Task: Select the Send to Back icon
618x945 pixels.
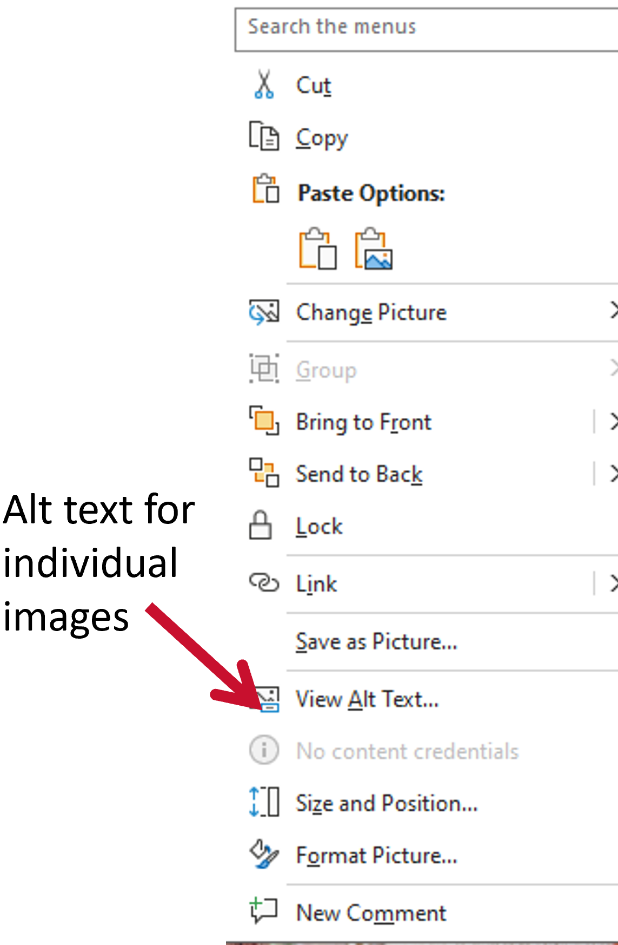Action: point(263,474)
